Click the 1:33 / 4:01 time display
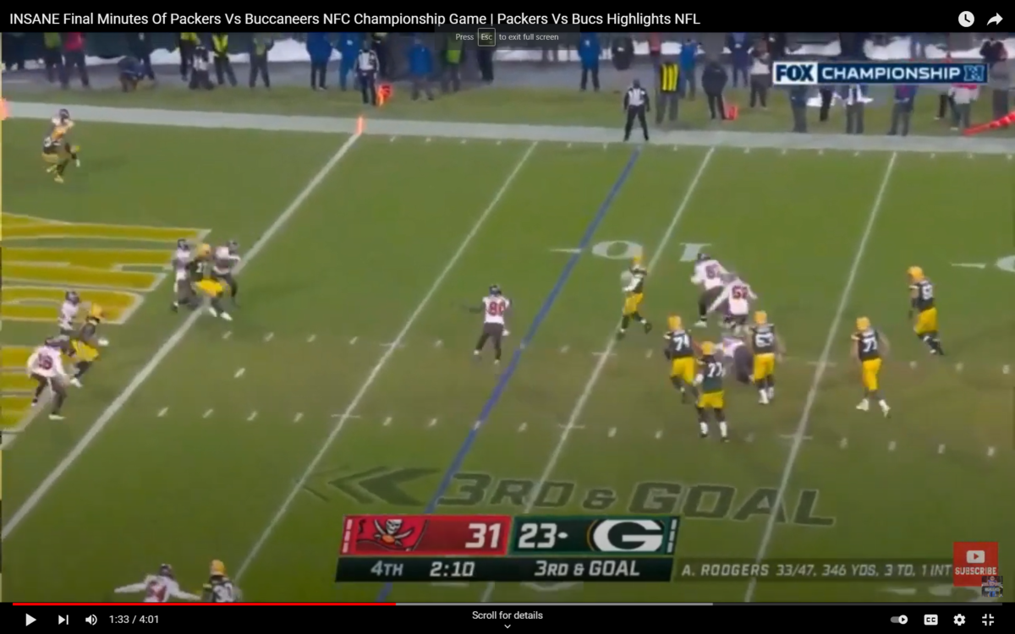1015x634 pixels. [x=134, y=620]
